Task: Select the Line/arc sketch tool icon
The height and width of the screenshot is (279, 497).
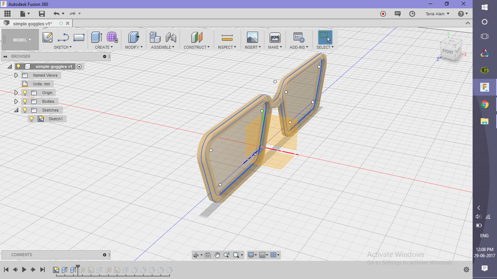Action: coord(63,37)
